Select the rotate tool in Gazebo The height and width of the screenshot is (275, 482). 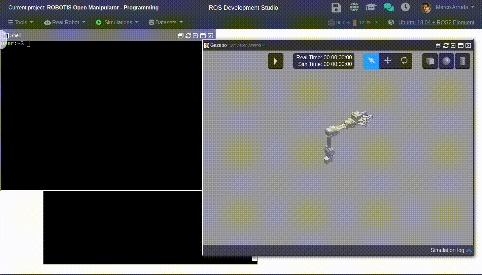[x=404, y=61]
